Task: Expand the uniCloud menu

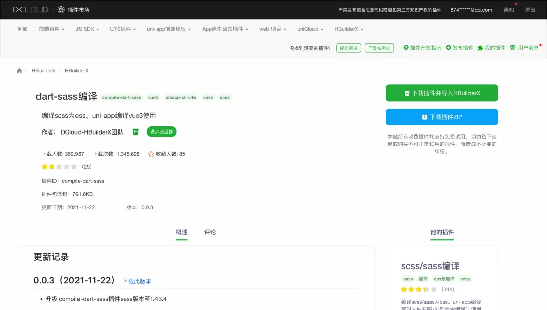Action: [x=309, y=29]
